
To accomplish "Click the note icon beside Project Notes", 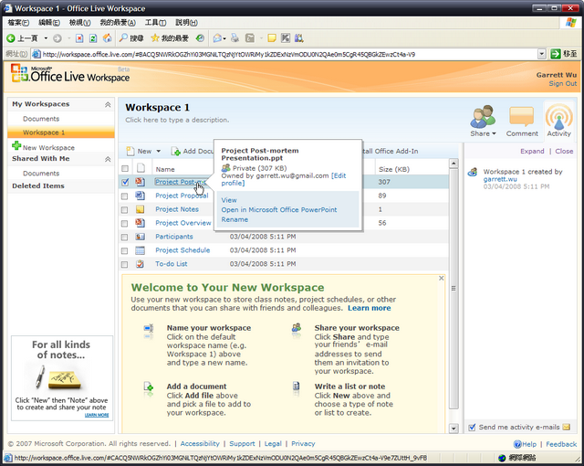I will coord(140,209).
